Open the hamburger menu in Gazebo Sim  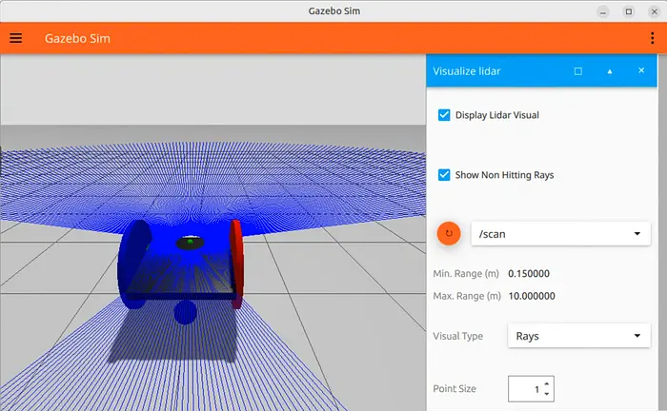[16, 39]
